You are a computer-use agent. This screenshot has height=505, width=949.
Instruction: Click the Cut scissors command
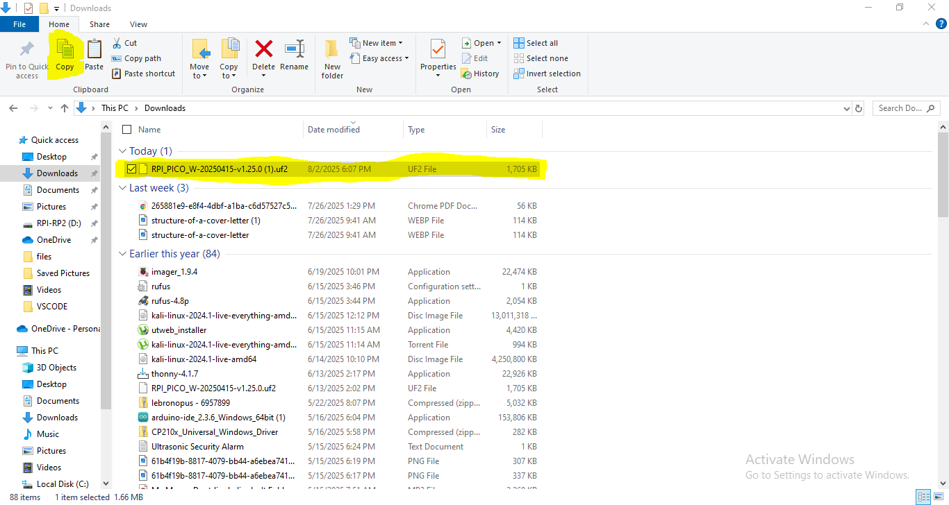pos(125,43)
